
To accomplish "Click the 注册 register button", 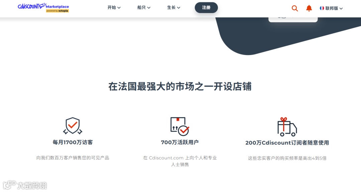I will (x=206, y=8).
